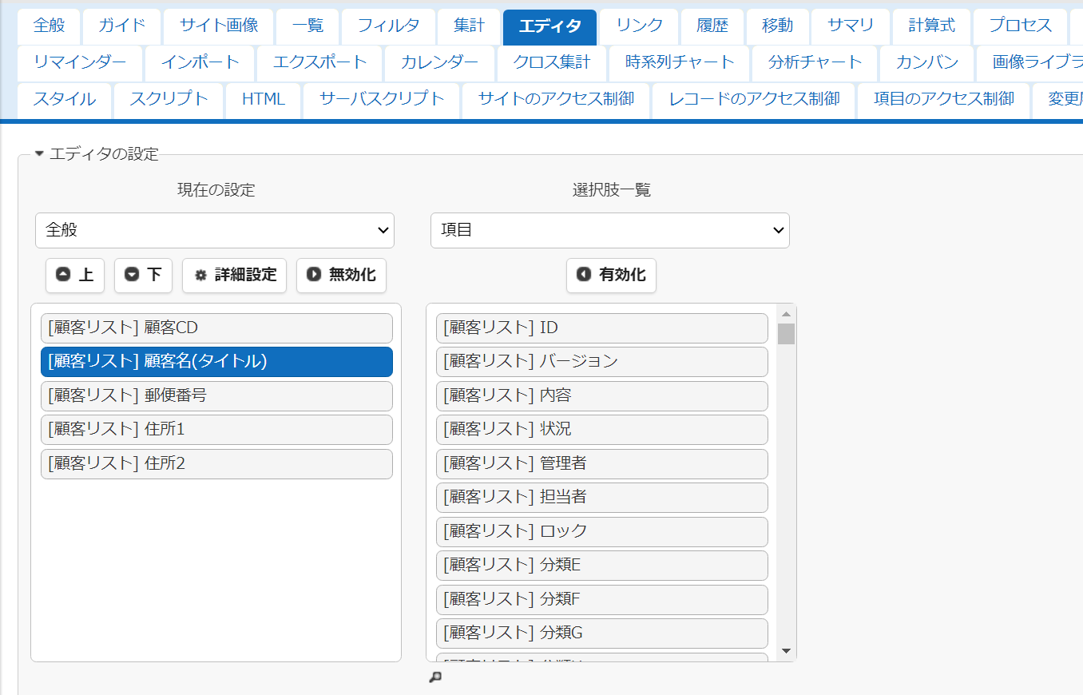Click the 無効化 disable button
The width and height of the screenshot is (1083, 695).
coord(342,275)
